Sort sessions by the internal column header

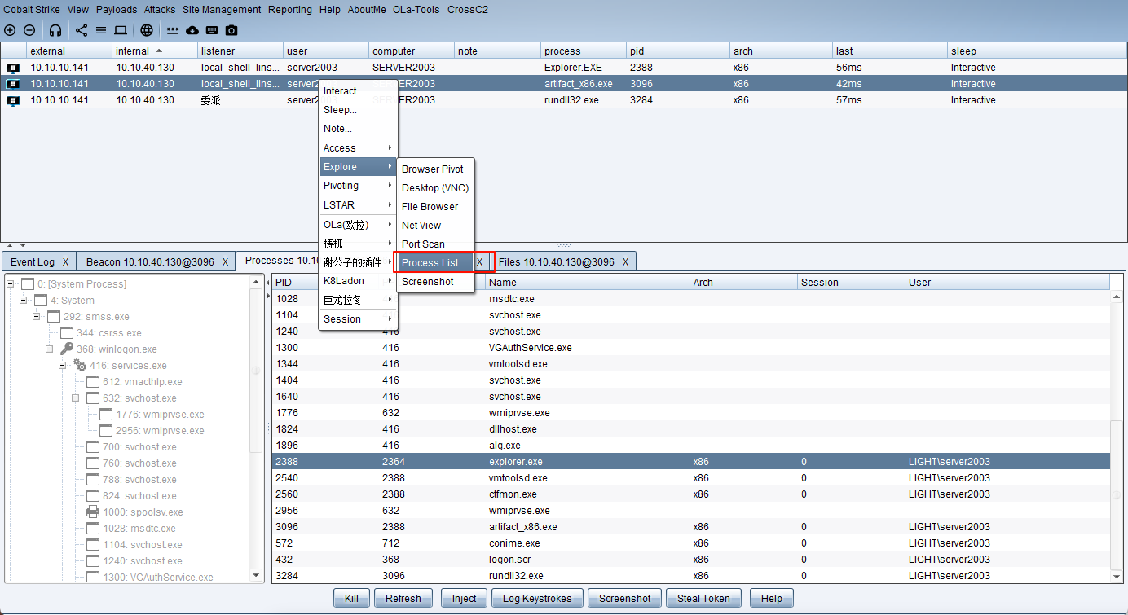tap(155, 51)
